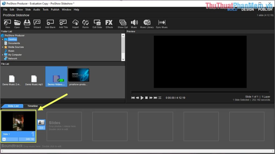Select the Desktop folder
This screenshot has width=275, height=154.
tap(12, 39)
